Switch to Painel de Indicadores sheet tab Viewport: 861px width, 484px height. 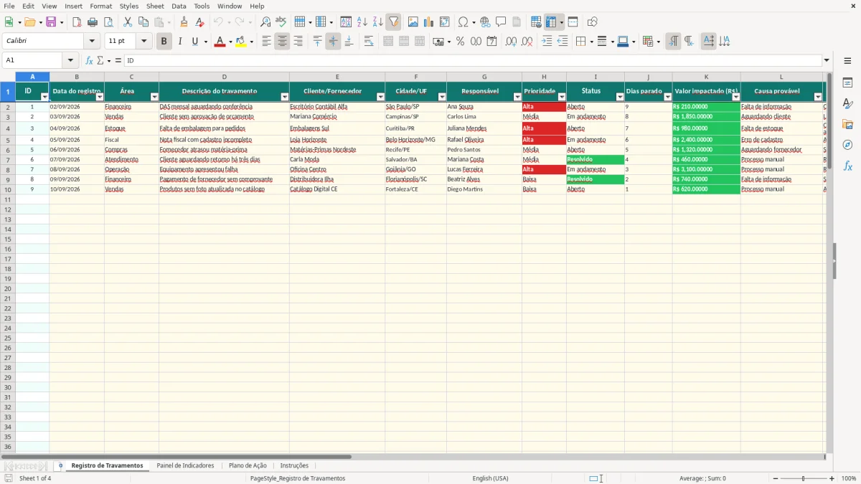pos(185,466)
